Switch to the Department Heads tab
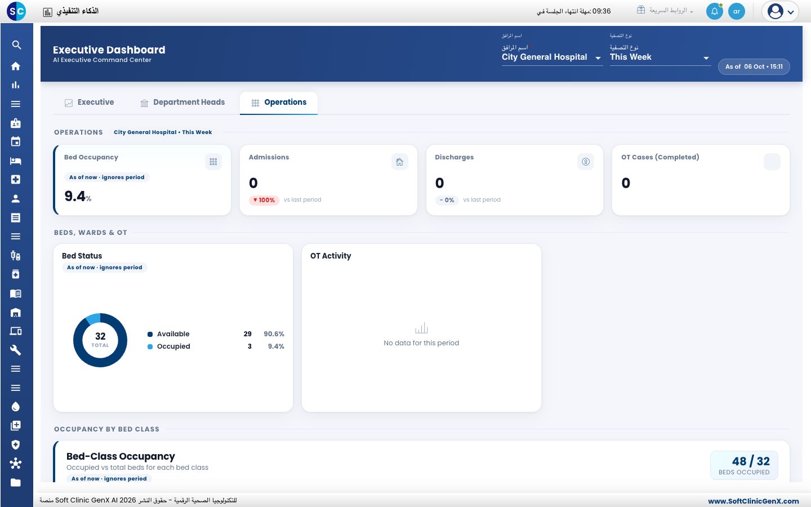The image size is (811, 507). pyautogui.click(x=182, y=103)
